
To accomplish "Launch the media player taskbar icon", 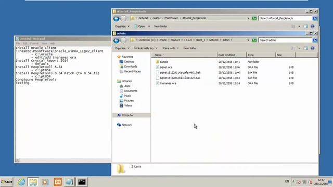I will click(x=45, y=182).
